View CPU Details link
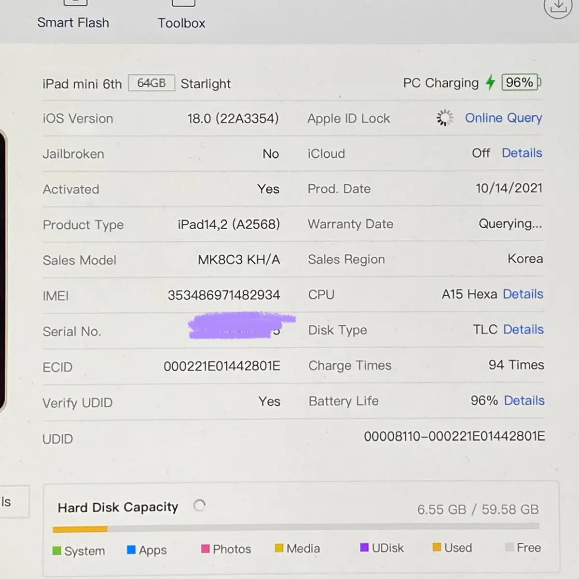579x579 pixels. [x=523, y=294]
